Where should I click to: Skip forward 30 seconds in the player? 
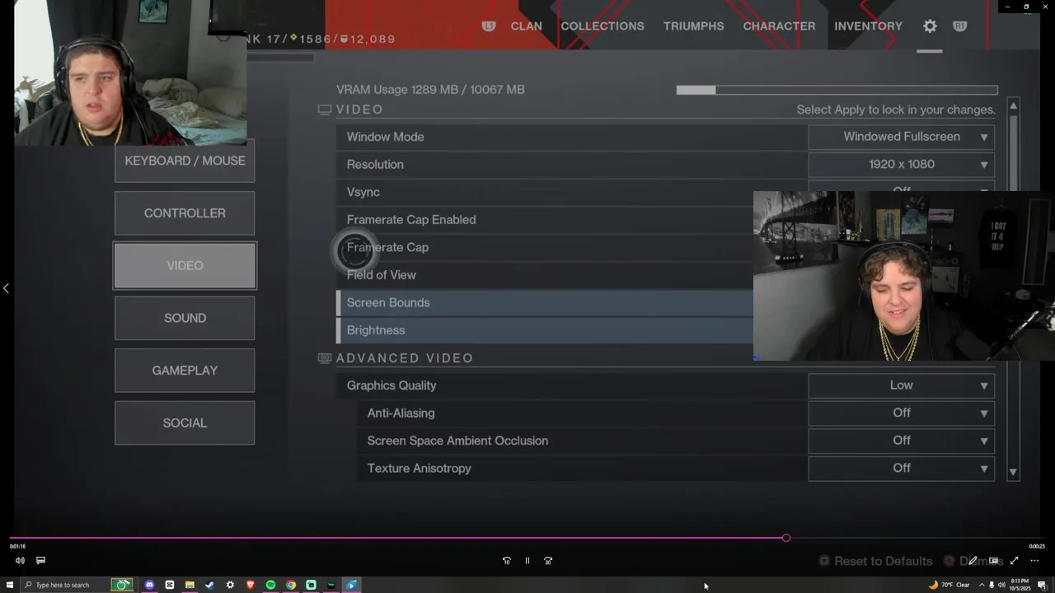coord(548,561)
